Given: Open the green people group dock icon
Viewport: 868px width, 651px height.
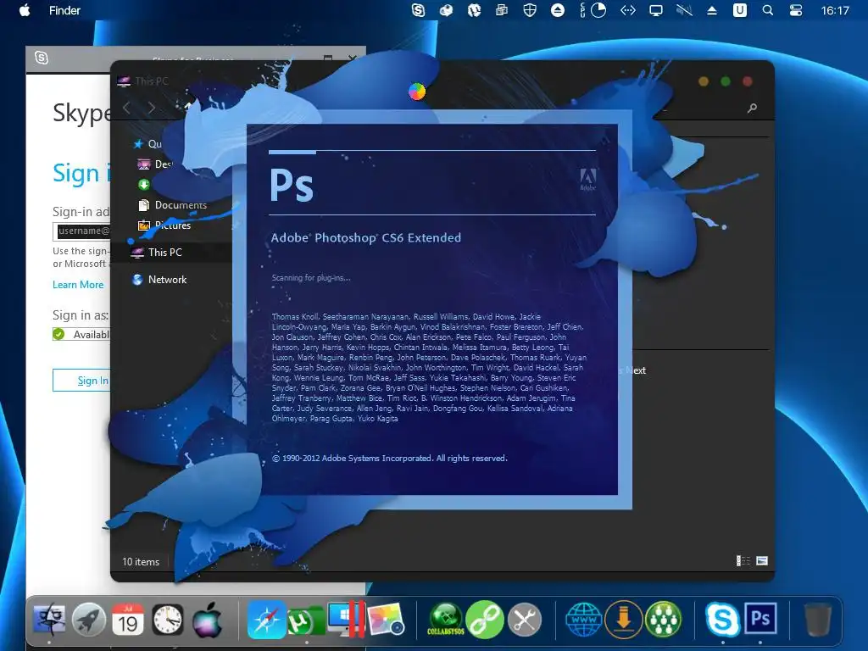Looking at the screenshot, I should pos(663,620).
